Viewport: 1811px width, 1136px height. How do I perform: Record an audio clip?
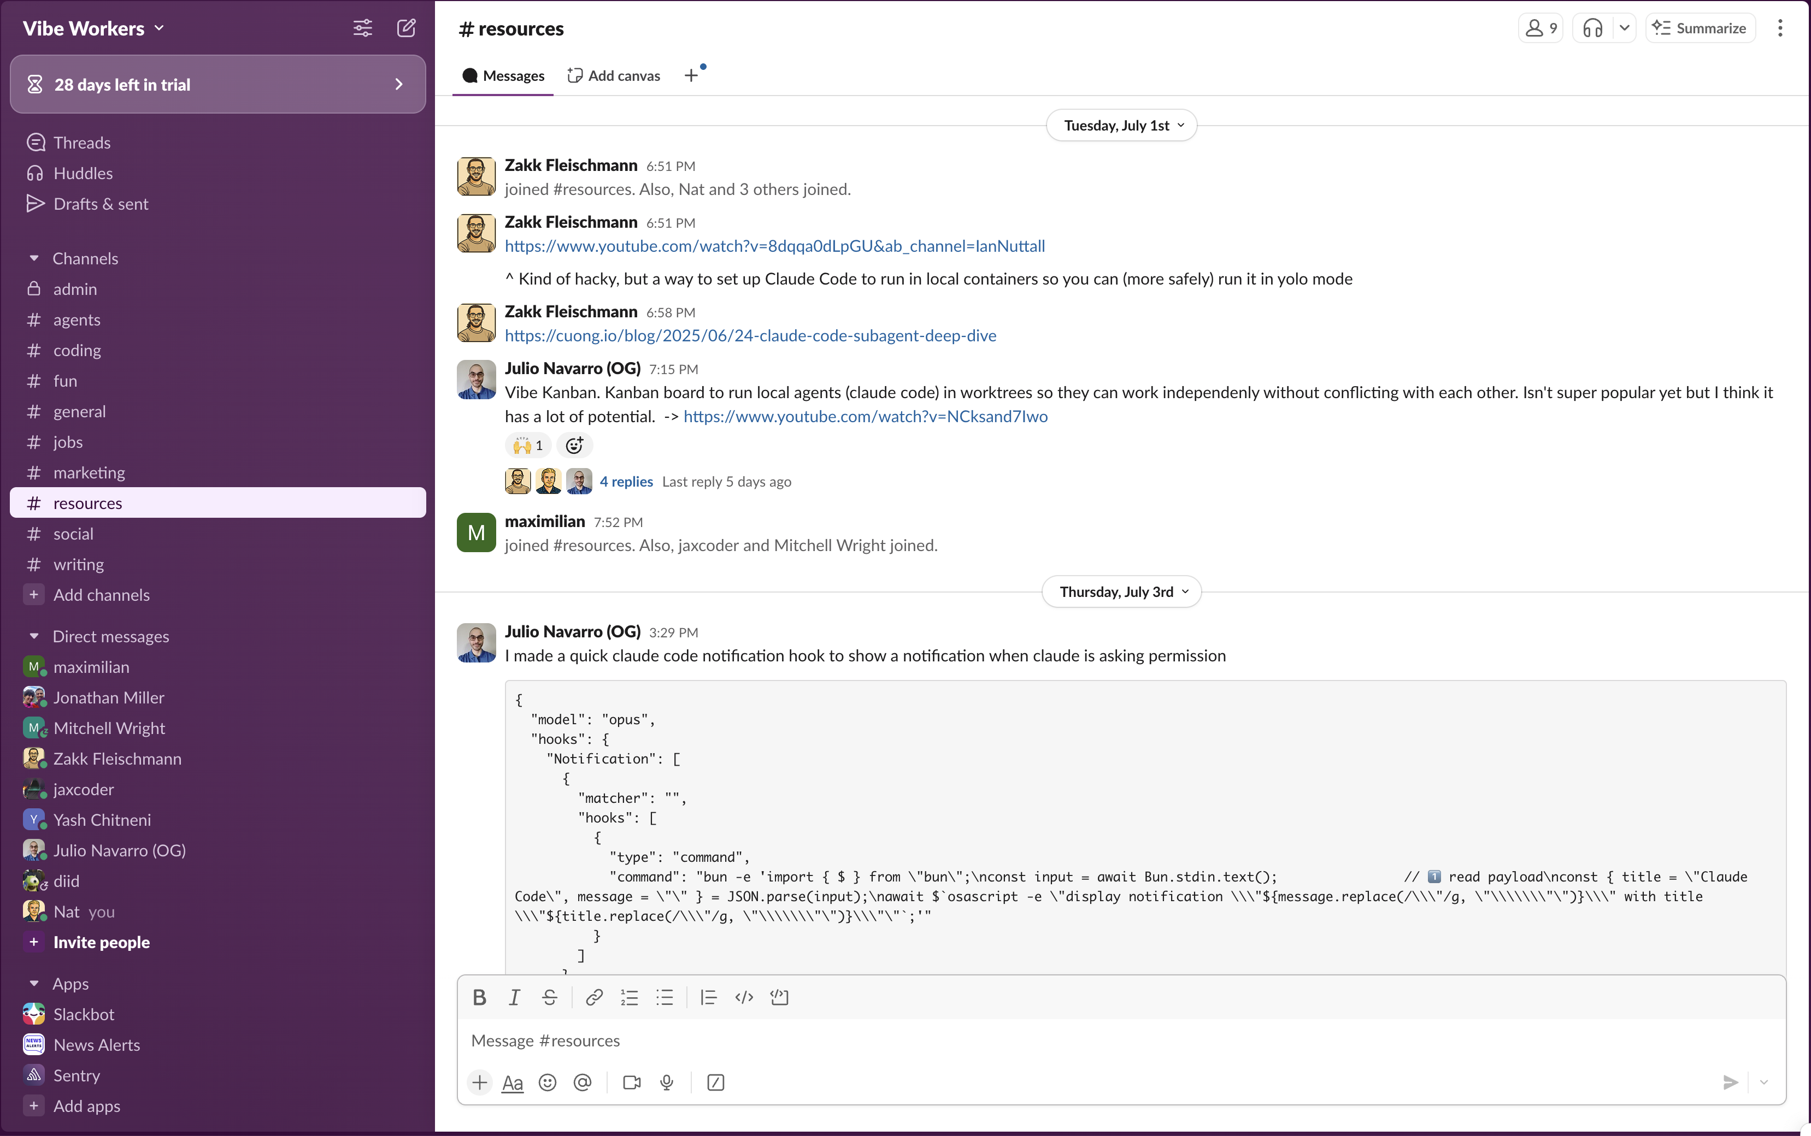[x=667, y=1082]
